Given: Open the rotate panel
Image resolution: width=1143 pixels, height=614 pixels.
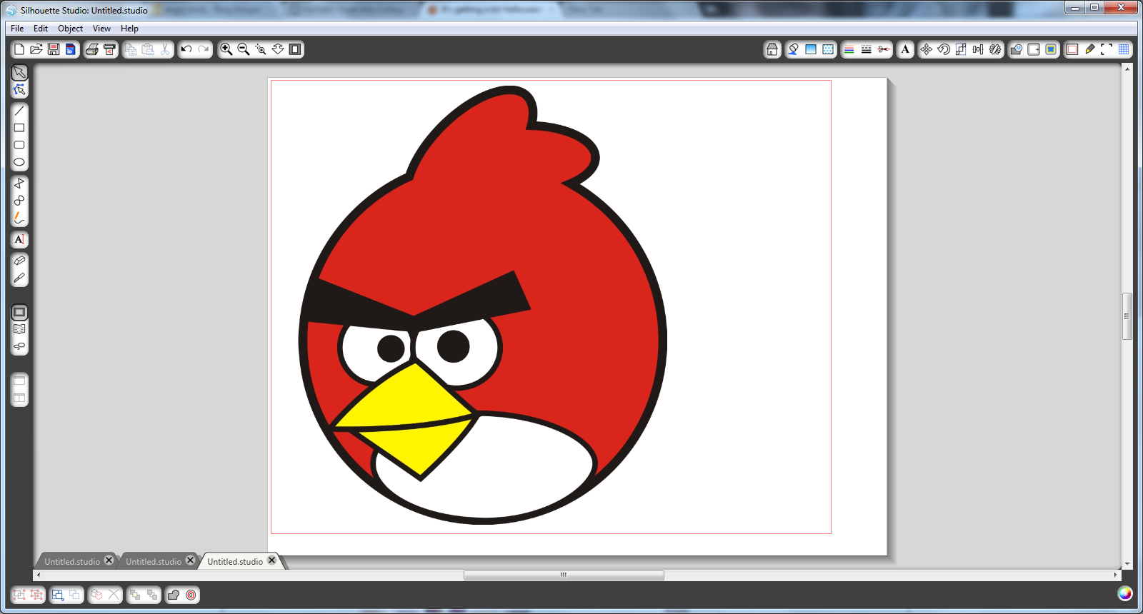Looking at the screenshot, I should [x=944, y=49].
